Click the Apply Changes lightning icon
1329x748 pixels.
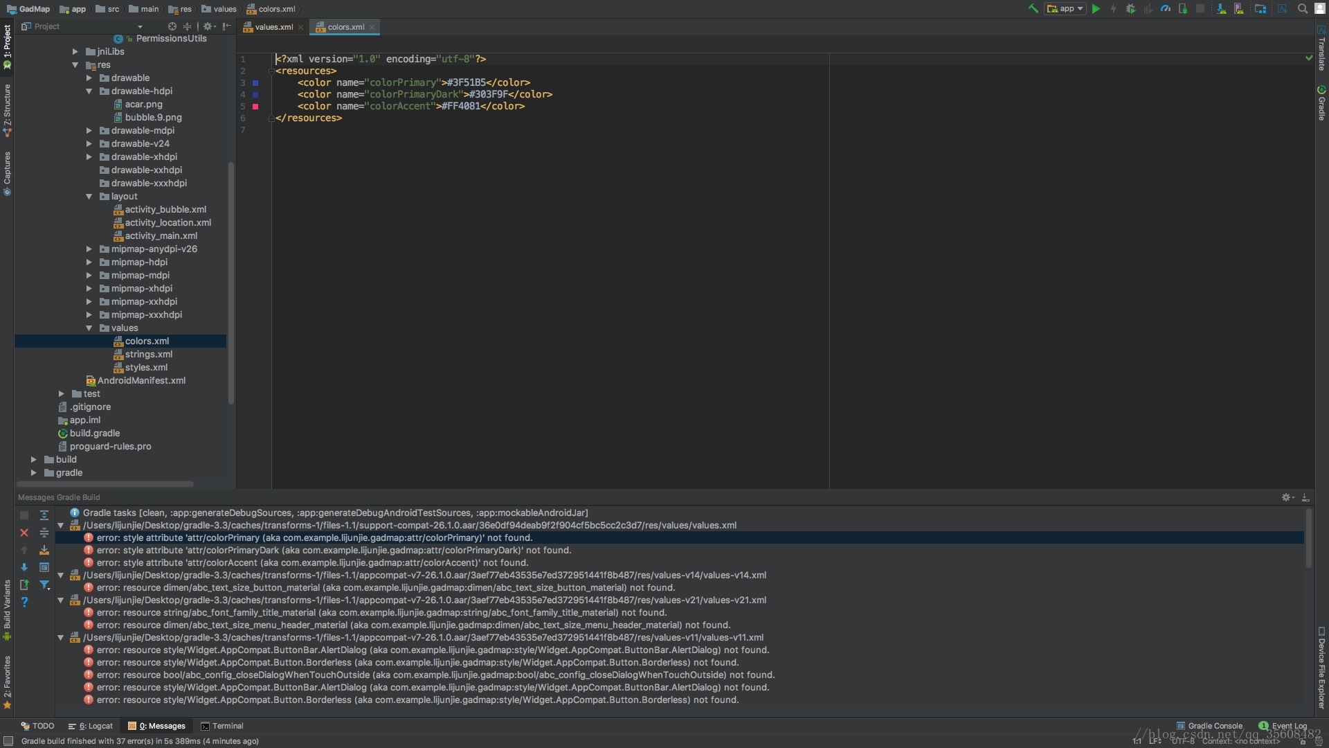[x=1113, y=9]
